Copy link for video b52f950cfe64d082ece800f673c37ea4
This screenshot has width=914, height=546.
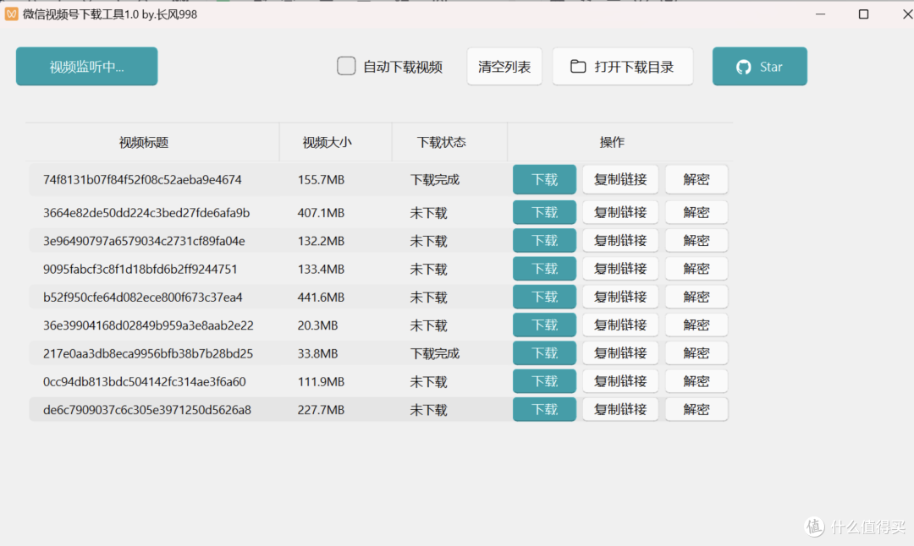[x=620, y=297]
